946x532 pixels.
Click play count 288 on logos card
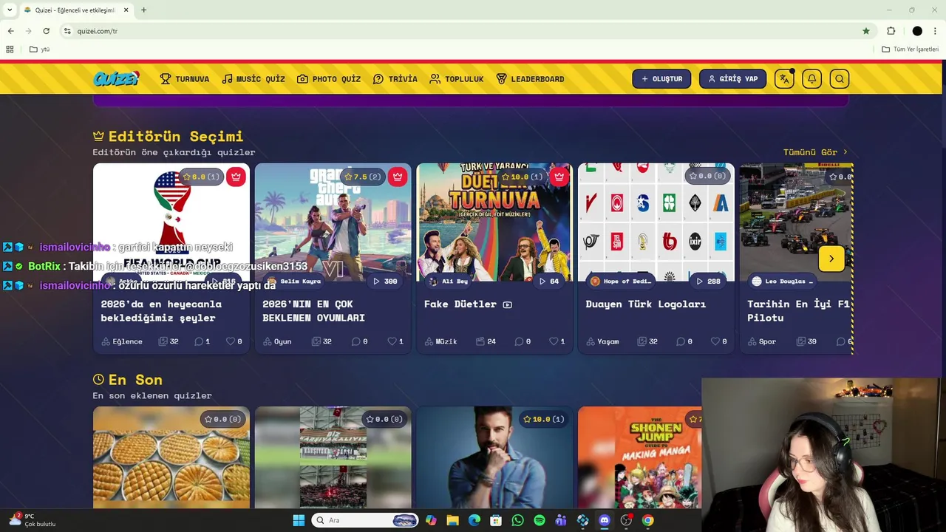coord(708,282)
